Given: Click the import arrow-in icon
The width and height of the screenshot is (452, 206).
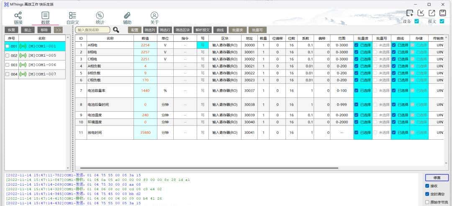Looking at the screenshot, I should pyautogui.click(x=421, y=13).
